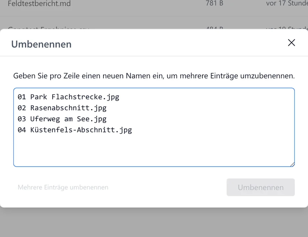308x237 pixels.
Task: Click the dialog title 'Umbenennen'
Action: click(x=41, y=44)
